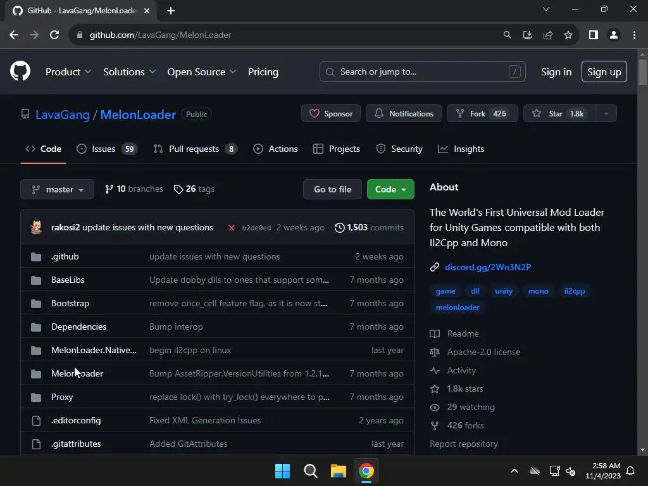Click the Report repository link
Image resolution: width=648 pixels, height=486 pixels.
(x=464, y=444)
